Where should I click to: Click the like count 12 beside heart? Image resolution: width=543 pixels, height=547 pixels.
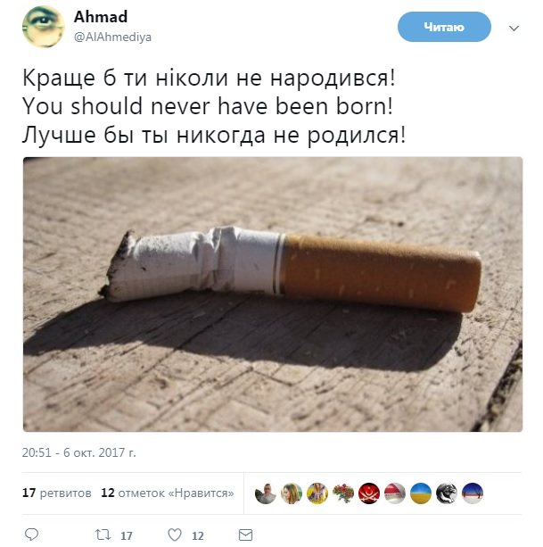[x=198, y=535]
